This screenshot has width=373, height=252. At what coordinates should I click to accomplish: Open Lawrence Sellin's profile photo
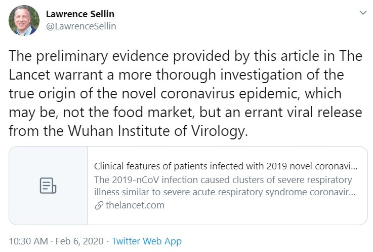[24, 20]
